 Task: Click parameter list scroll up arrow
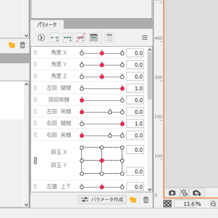(x=150, y=50)
